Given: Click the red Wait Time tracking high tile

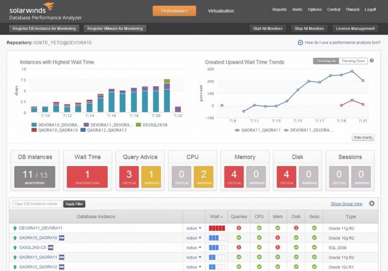Looking at the screenshot, I should coord(87,177).
